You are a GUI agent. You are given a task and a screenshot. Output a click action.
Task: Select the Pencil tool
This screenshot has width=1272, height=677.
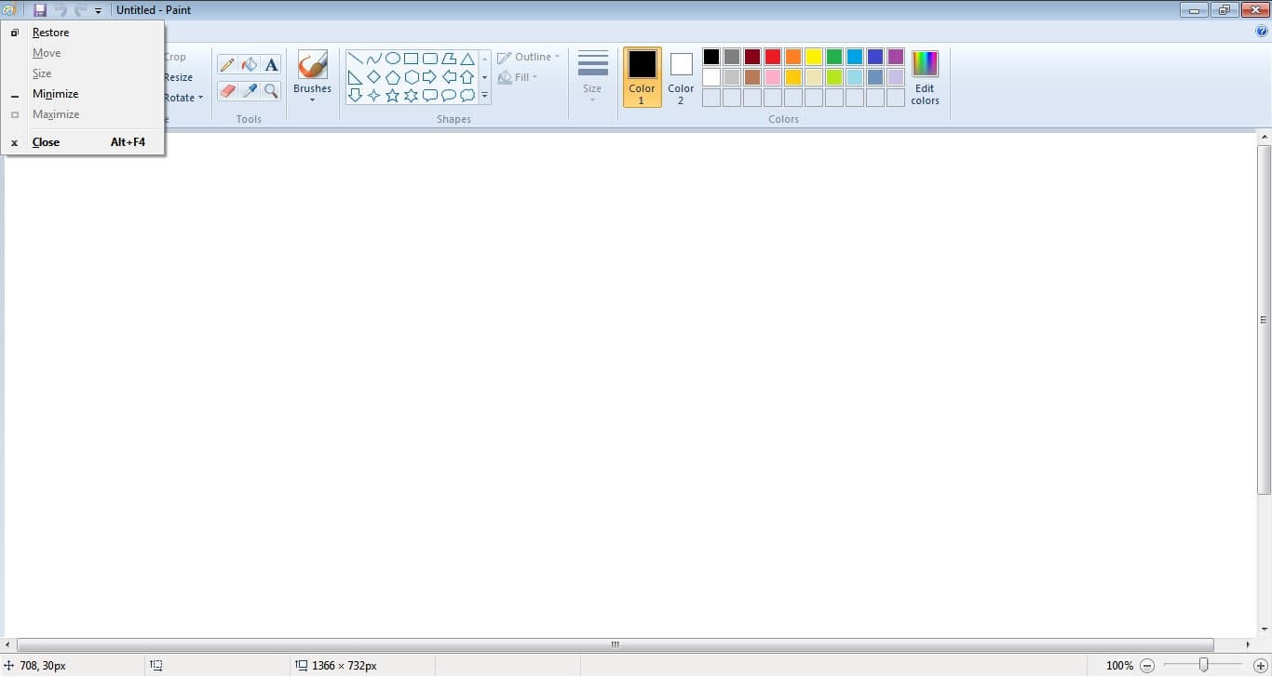click(x=227, y=64)
